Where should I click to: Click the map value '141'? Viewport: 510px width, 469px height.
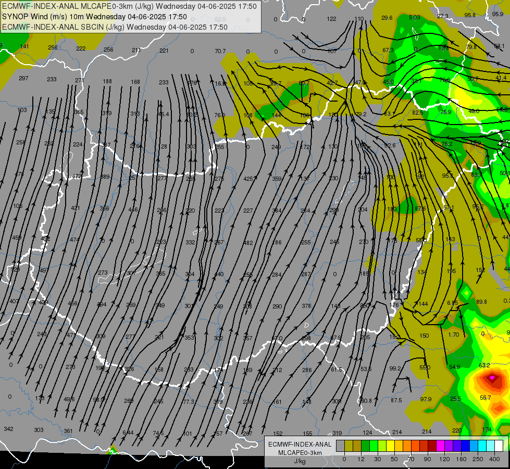point(24,46)
